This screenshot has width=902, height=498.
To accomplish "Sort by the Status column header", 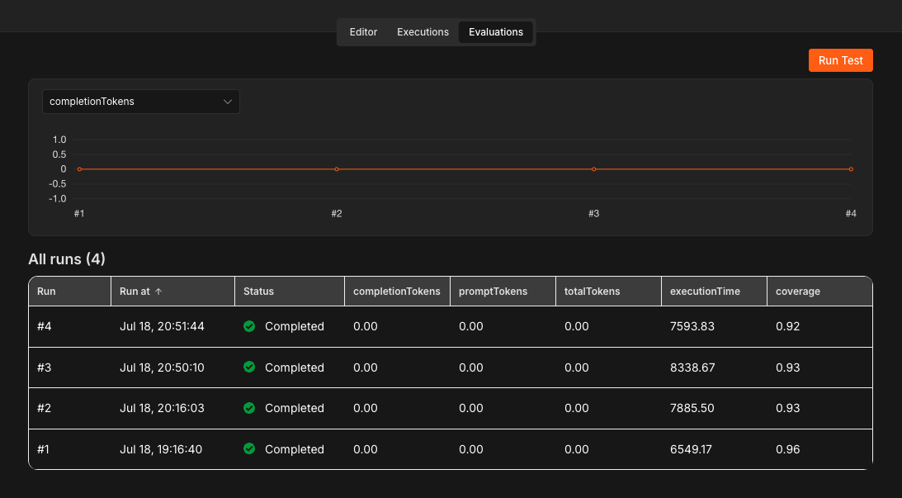I will click(x=290, y=292).
